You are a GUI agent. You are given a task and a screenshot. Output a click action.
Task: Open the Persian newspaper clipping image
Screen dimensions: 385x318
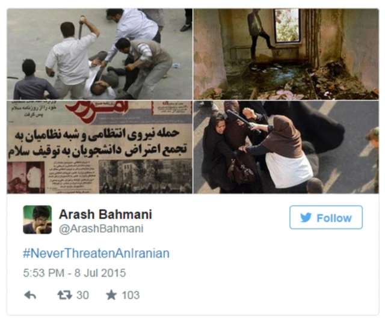[x=100, y=147]
